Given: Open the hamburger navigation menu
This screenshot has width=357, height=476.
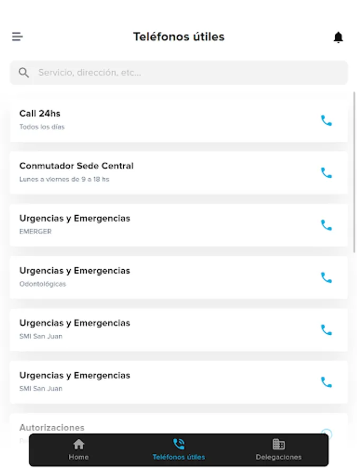Looking at the screenshot, I should pyautogui.click(x=18, y=37).
